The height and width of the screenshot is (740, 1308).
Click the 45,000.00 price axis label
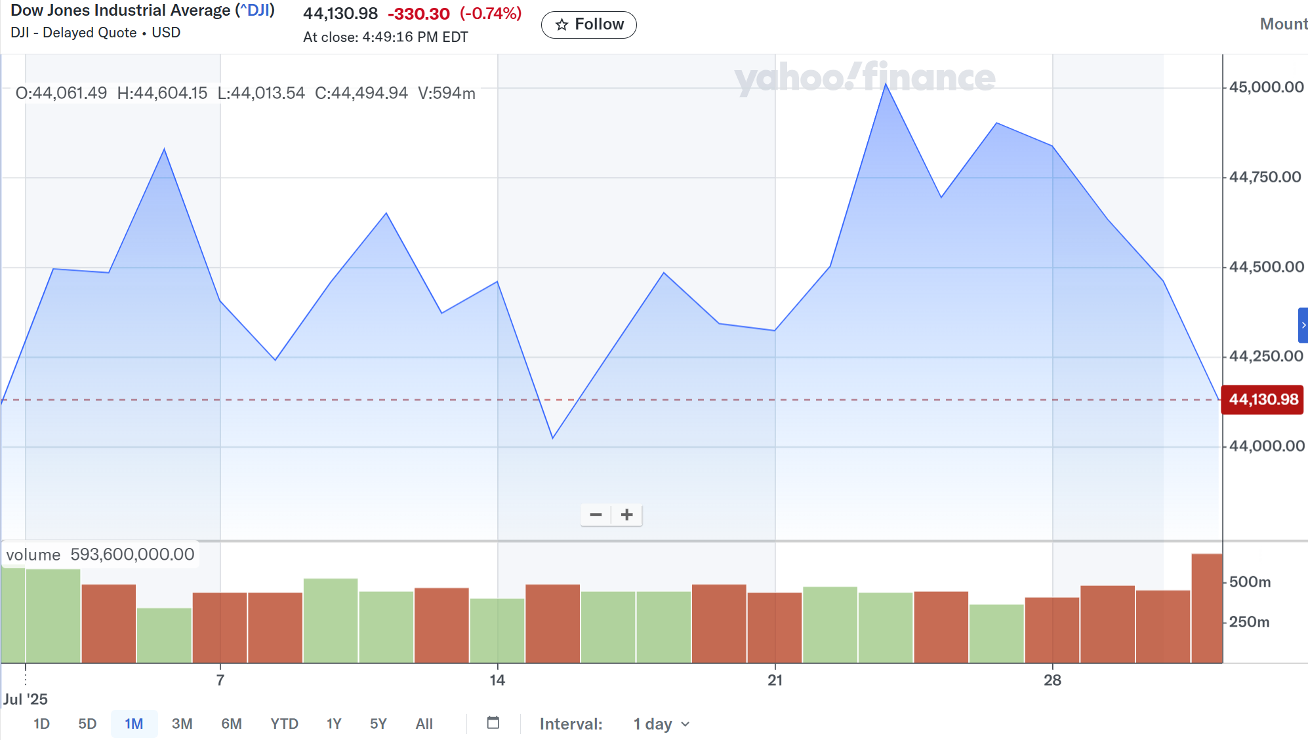point(1266,87)
